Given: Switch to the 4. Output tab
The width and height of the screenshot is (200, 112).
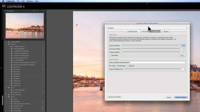Looking at the screenshot, I should [165, 31].
